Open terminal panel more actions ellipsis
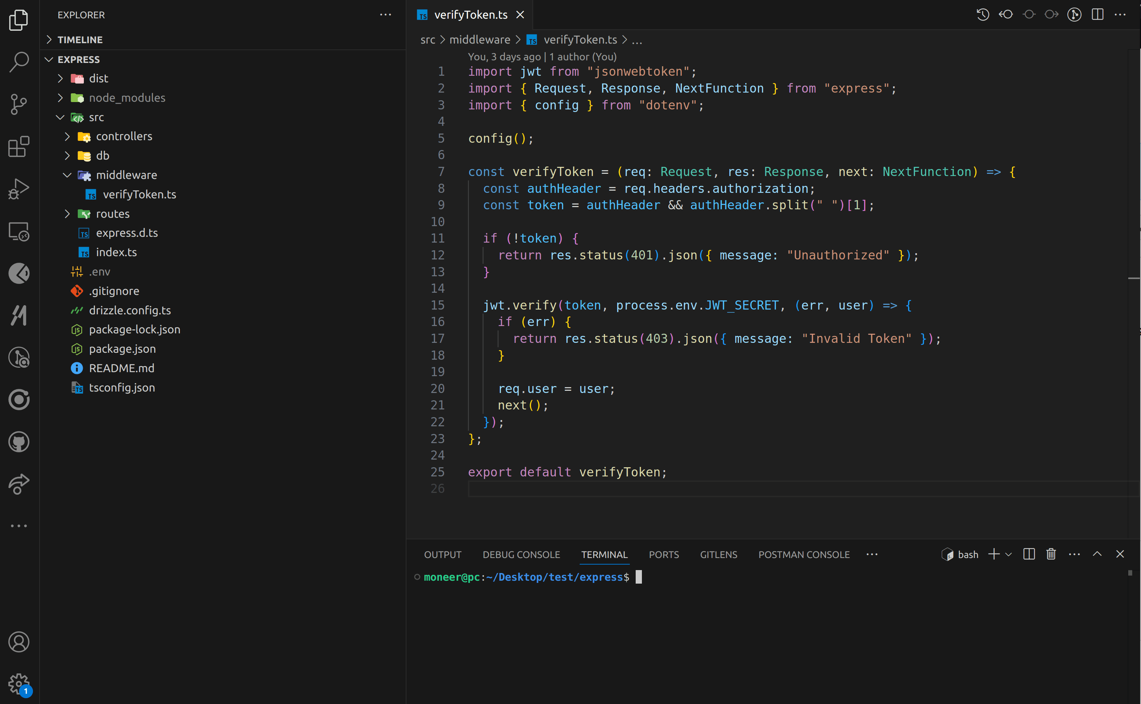1141x704 pixels. 1074,554
